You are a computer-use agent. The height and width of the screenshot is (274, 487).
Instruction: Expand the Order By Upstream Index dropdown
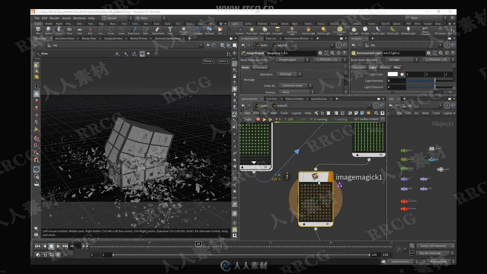click(x=295, y=85)
